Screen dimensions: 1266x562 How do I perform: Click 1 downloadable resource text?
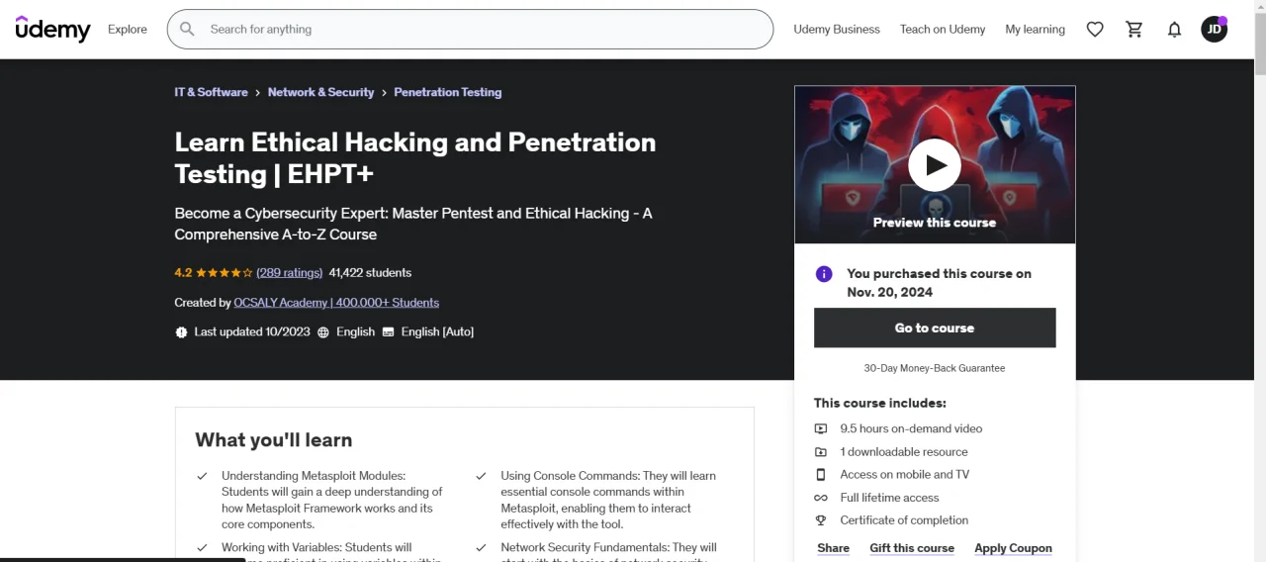coord(904,451)
